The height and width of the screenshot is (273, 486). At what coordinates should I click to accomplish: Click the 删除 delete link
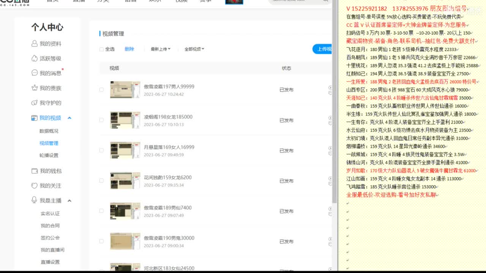click(x=131, y=49)
